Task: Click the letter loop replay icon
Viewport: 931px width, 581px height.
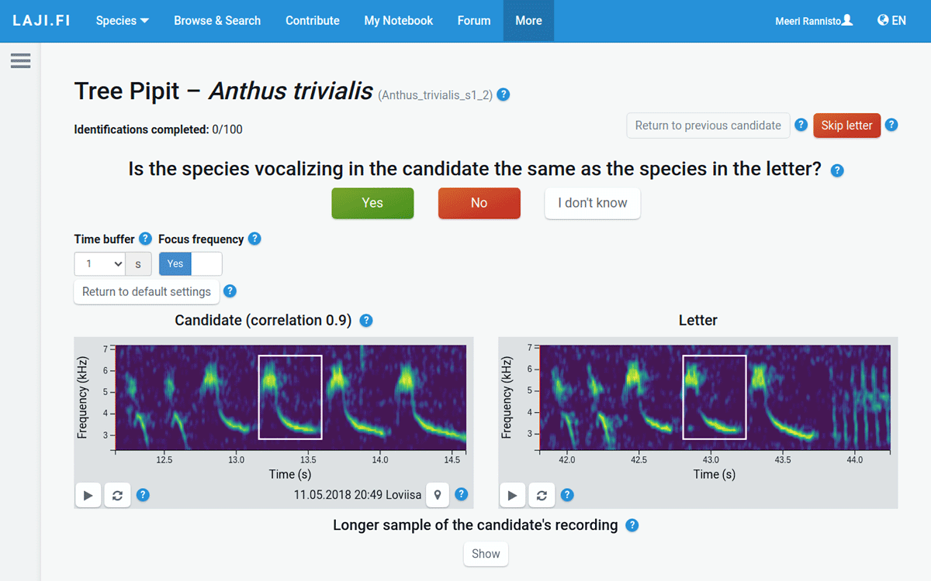Action: (542, 495)
